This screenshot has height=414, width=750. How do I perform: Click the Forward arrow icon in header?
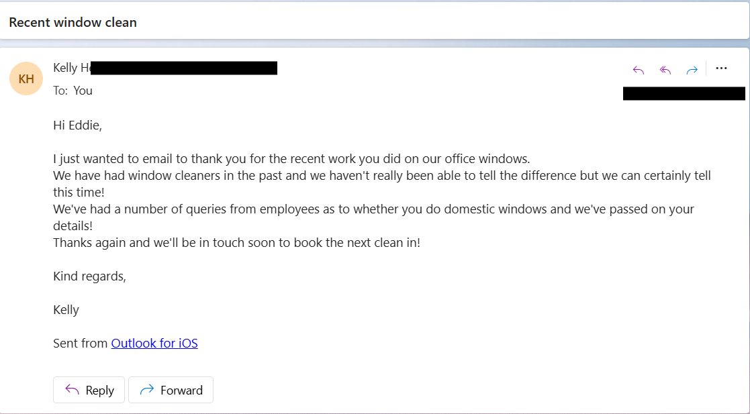coord(692,70)
